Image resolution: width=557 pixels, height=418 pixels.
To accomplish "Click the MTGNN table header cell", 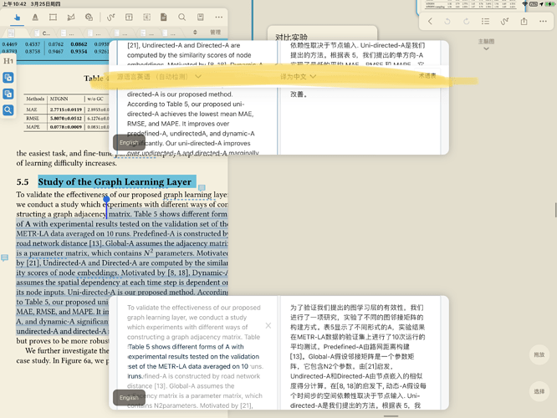I will [x=59, y=99].
